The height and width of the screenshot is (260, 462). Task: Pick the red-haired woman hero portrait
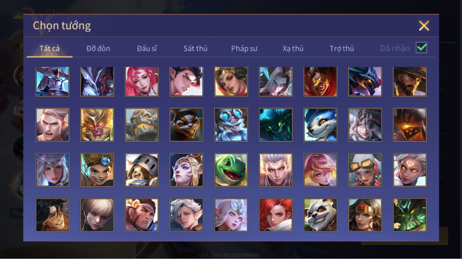click(x=276, y=215)
